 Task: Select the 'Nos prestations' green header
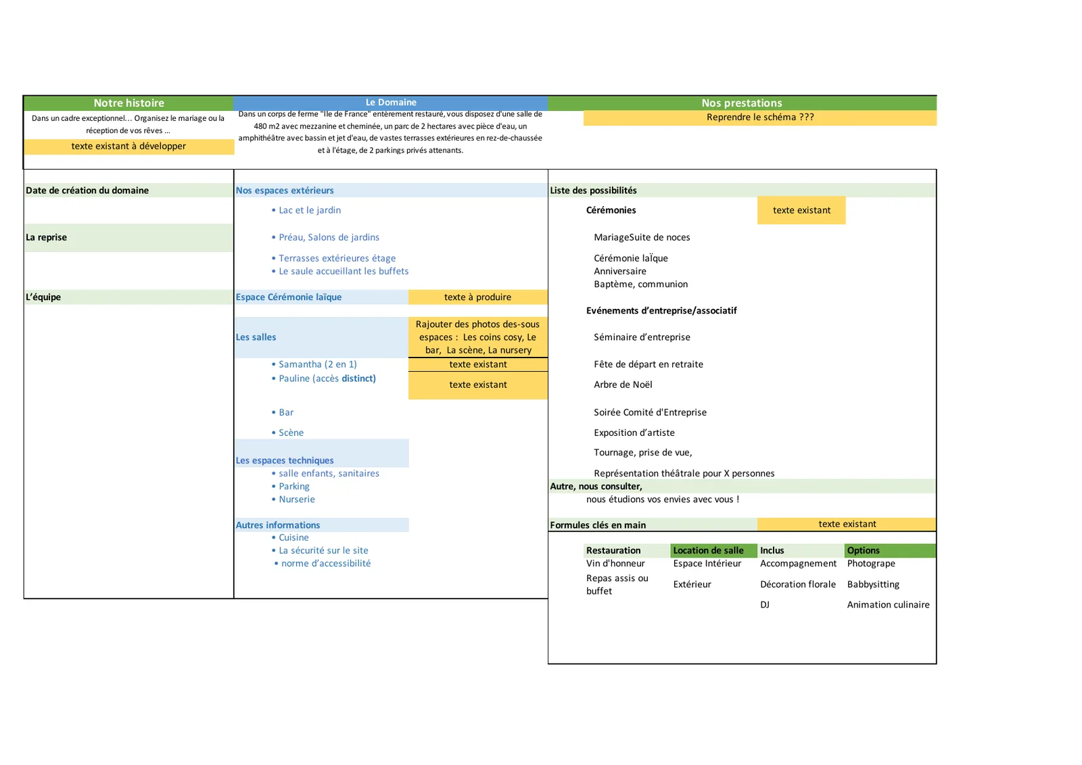pos(742,103)
